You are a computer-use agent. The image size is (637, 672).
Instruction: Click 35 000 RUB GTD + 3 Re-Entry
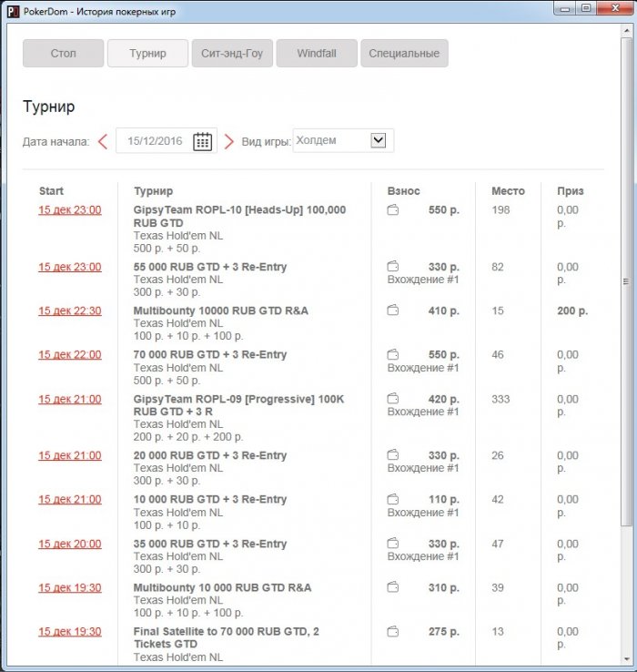pos(210,544)
